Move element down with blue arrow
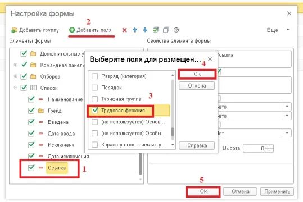The width and height of the screenshot is (303, 202). click(145, 30)
